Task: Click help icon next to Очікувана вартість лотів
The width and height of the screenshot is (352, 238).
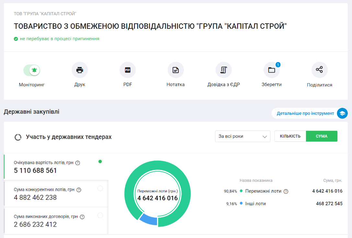Action: click(x=78, y=163)
